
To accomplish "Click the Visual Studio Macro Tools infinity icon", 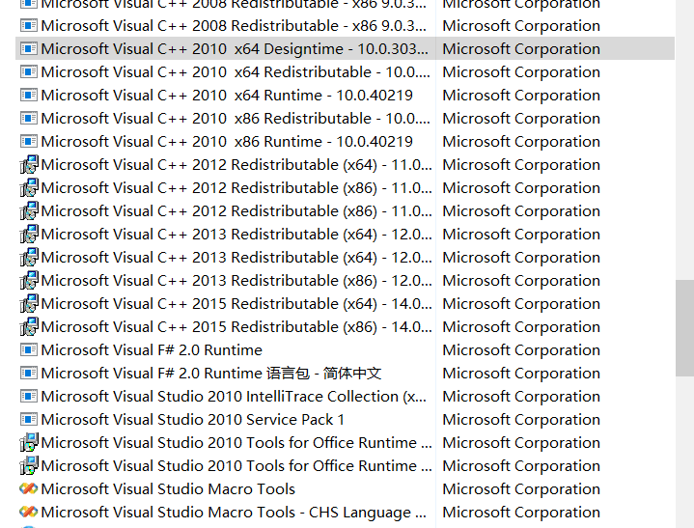I will (29, 488).
